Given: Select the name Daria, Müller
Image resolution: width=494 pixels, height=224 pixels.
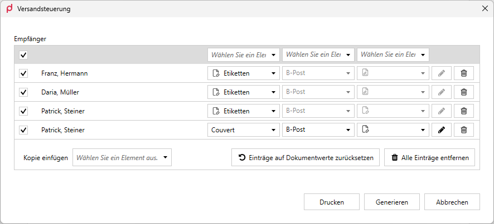Looking at the screenshot, I should coord(60,92).
